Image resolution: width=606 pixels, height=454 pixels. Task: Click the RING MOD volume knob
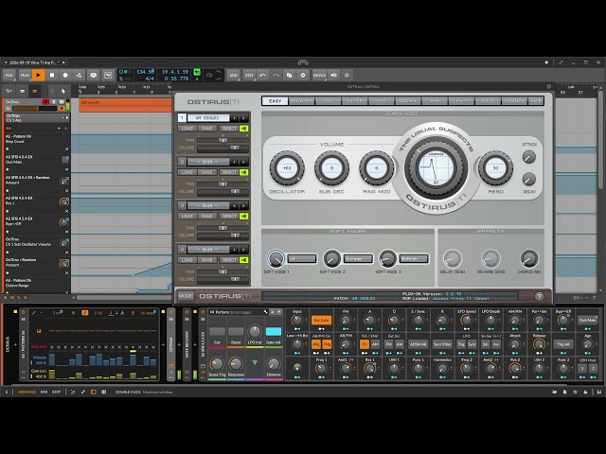(377, 168)
